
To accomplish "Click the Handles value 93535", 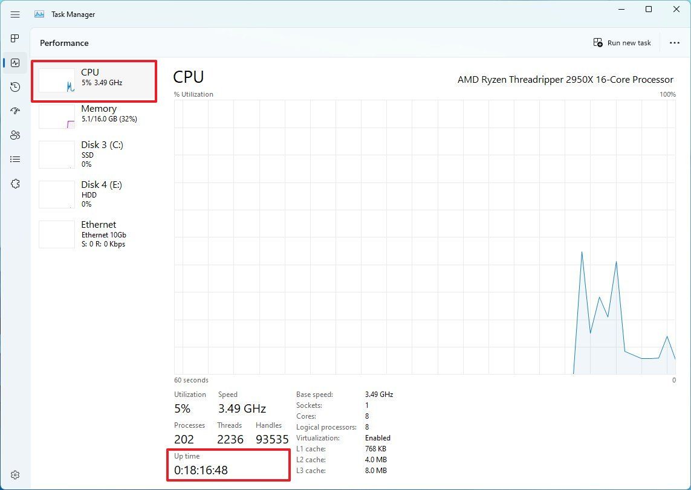I will (x=272, y=439).
